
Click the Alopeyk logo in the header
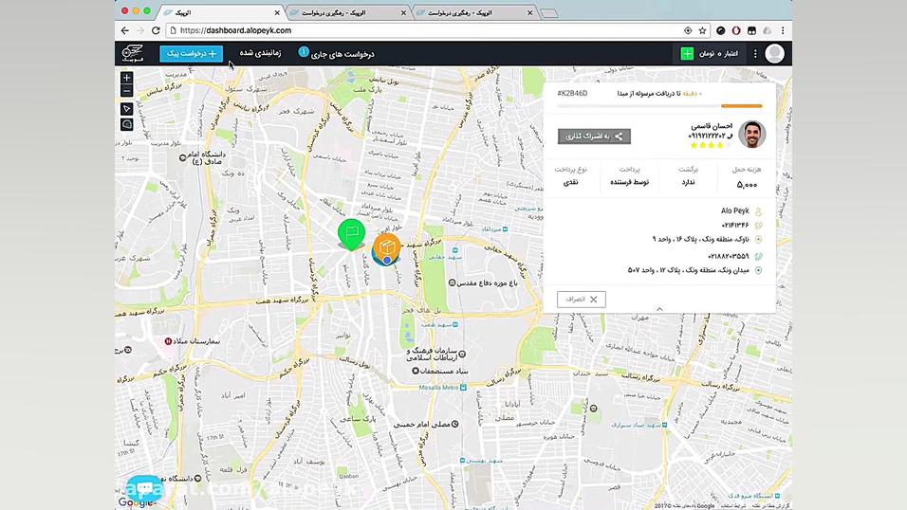pos(133,53)
